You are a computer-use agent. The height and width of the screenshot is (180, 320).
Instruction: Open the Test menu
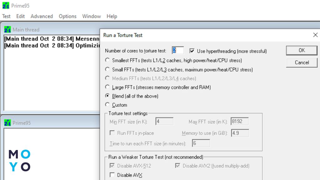click(x=6, y=16)
